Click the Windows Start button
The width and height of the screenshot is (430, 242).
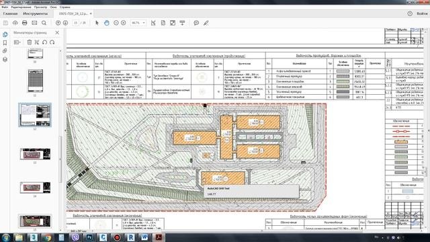tap(6, 237)
